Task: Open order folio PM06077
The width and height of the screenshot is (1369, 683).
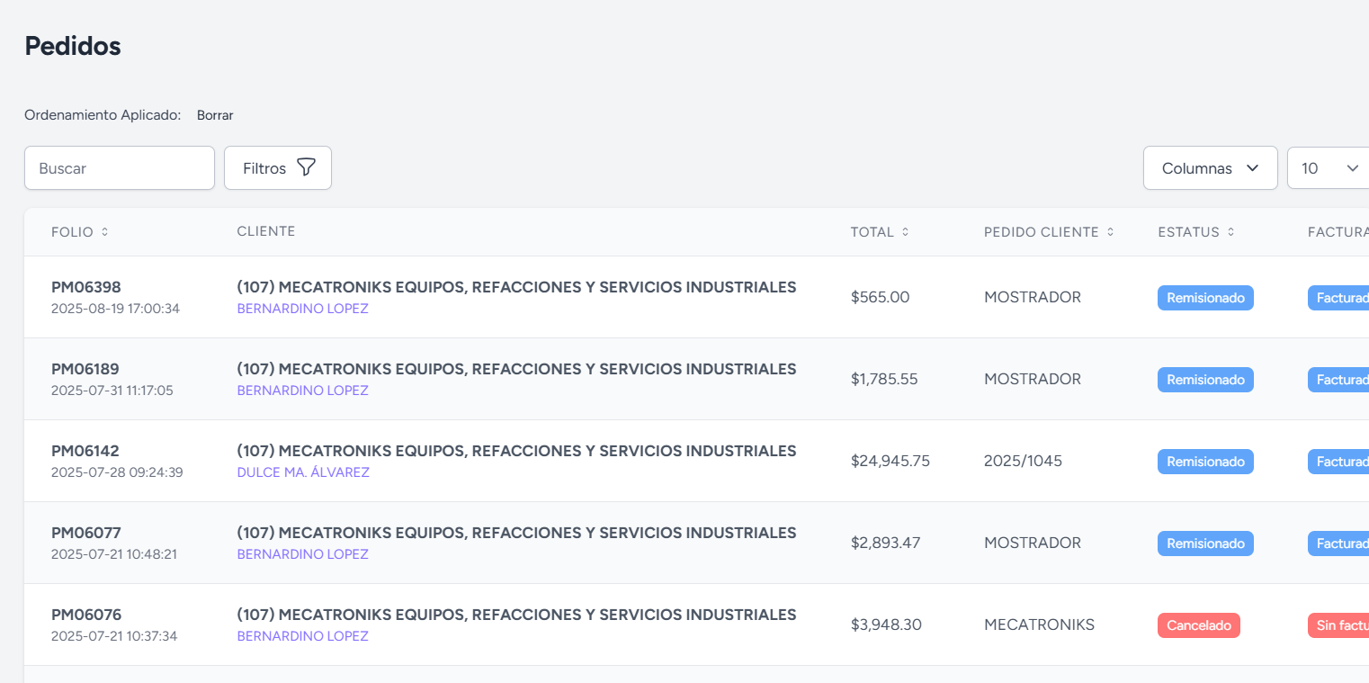Action: tap(86, 533)
